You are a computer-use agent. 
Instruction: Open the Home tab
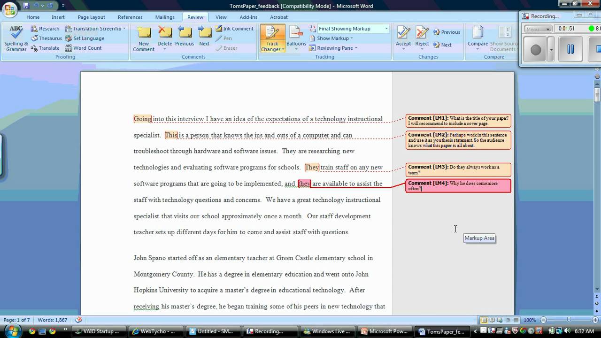[33, 17]
